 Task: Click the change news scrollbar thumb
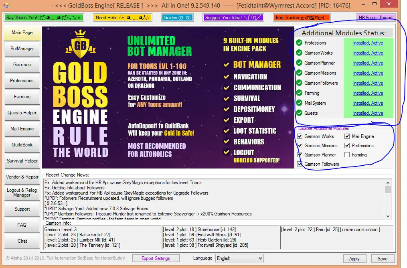point(388,190)
